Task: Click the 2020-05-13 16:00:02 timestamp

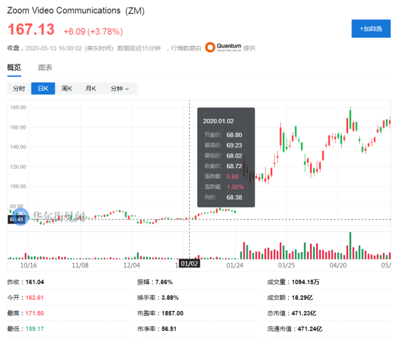Action: [x=54, y=48]
